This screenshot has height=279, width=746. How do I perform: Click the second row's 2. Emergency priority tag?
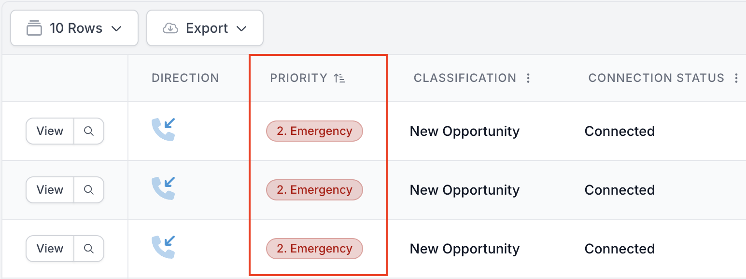(x=314, y=190)
